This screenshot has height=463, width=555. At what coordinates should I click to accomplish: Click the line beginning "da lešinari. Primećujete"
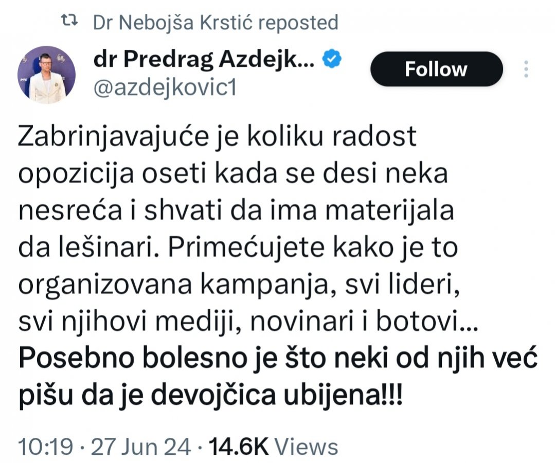(x=238, y=248)
